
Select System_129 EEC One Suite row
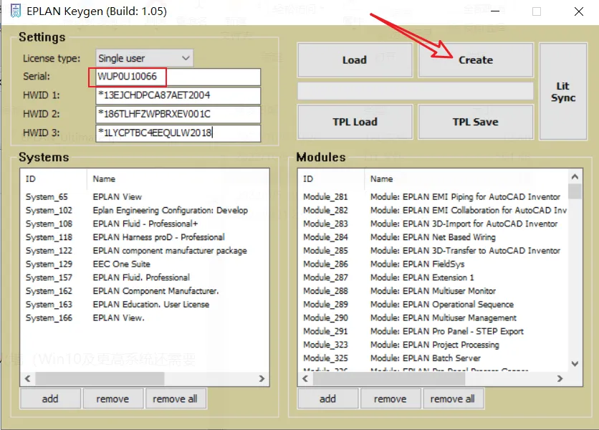coord(145,264)
